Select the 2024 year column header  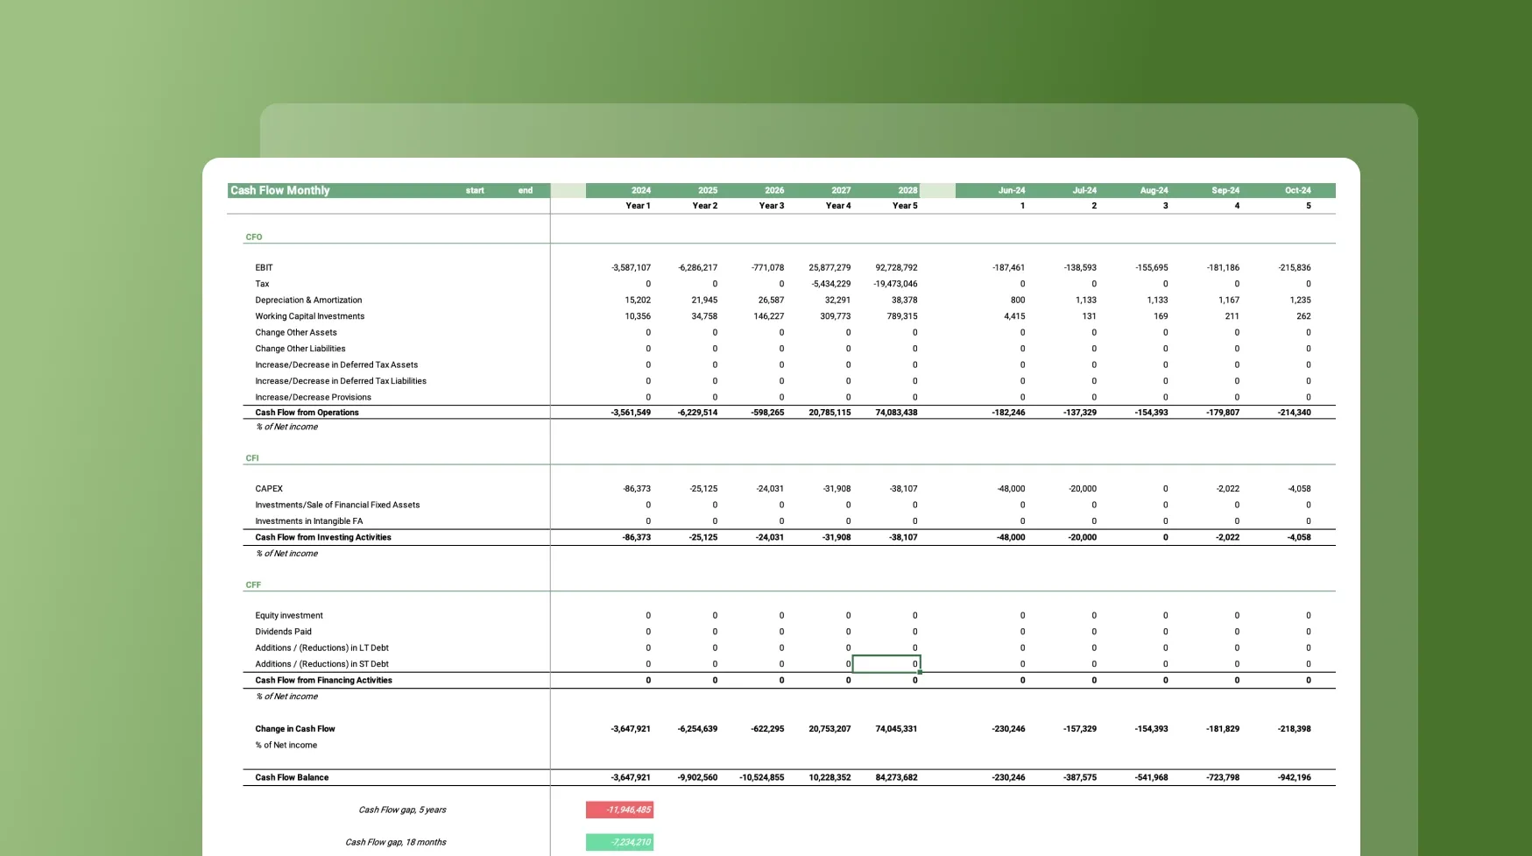click(640, 190)
